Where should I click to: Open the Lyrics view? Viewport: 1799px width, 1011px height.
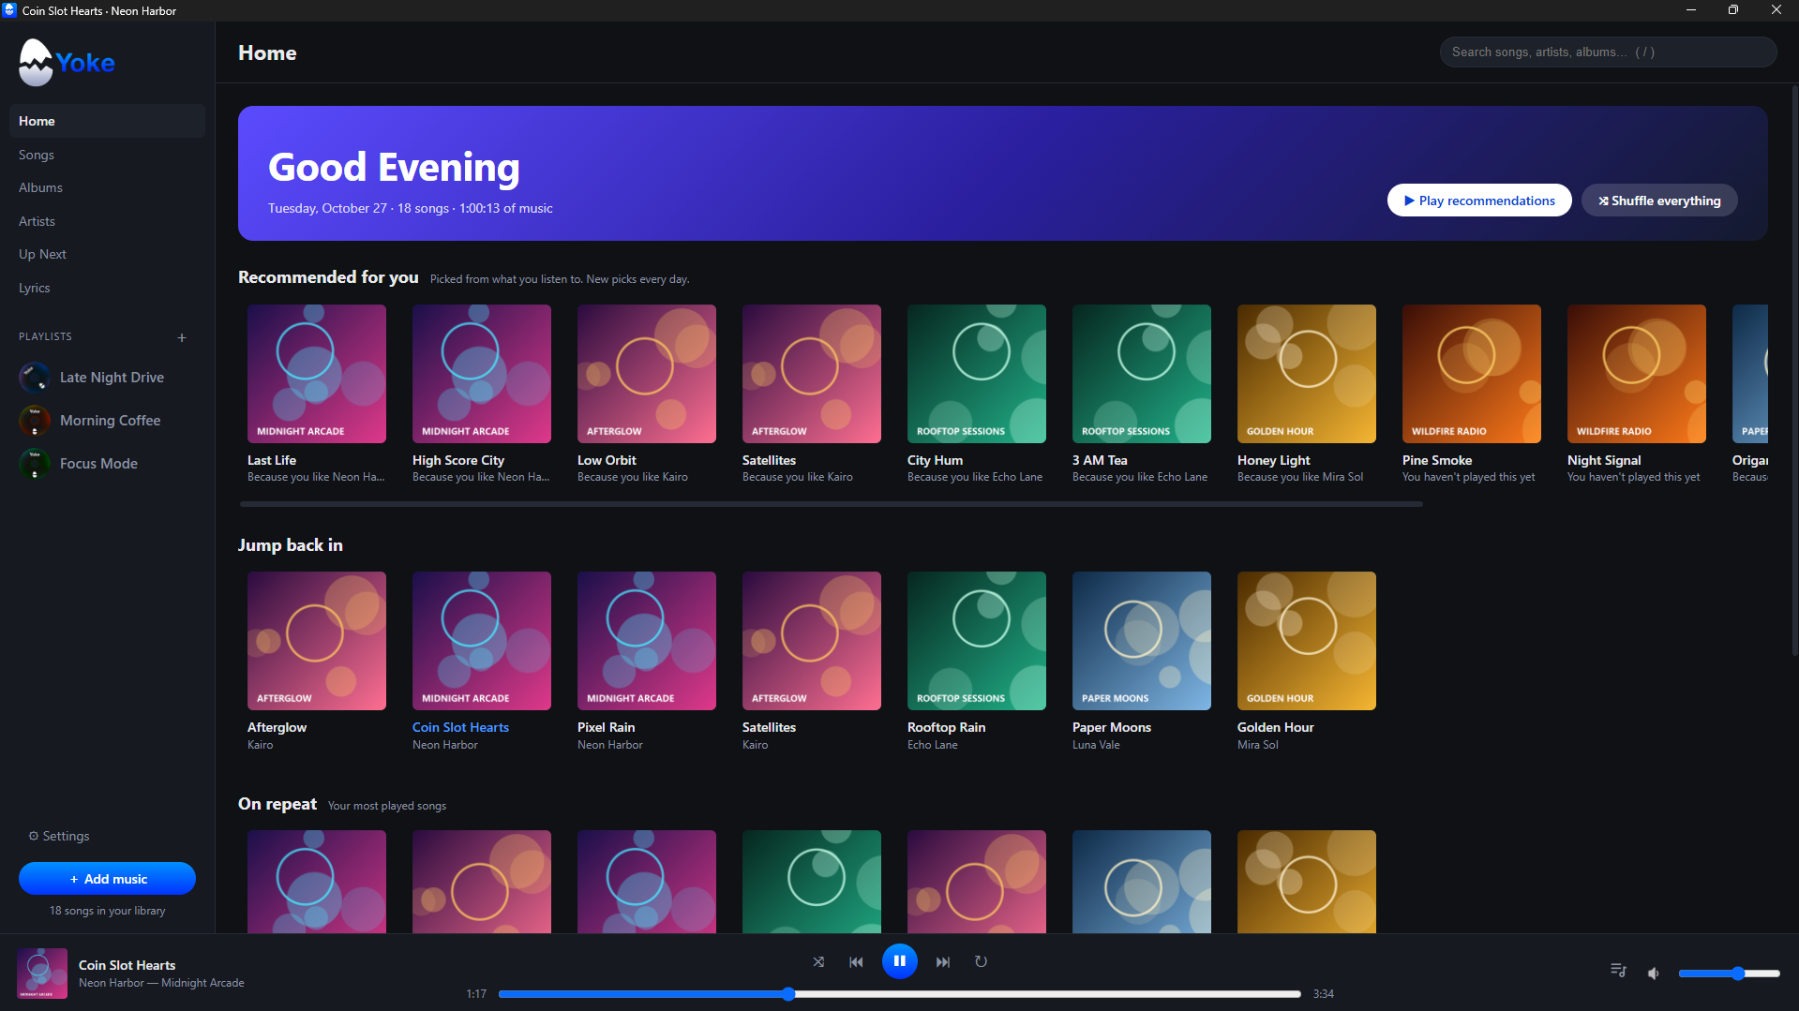pos(107,288)
